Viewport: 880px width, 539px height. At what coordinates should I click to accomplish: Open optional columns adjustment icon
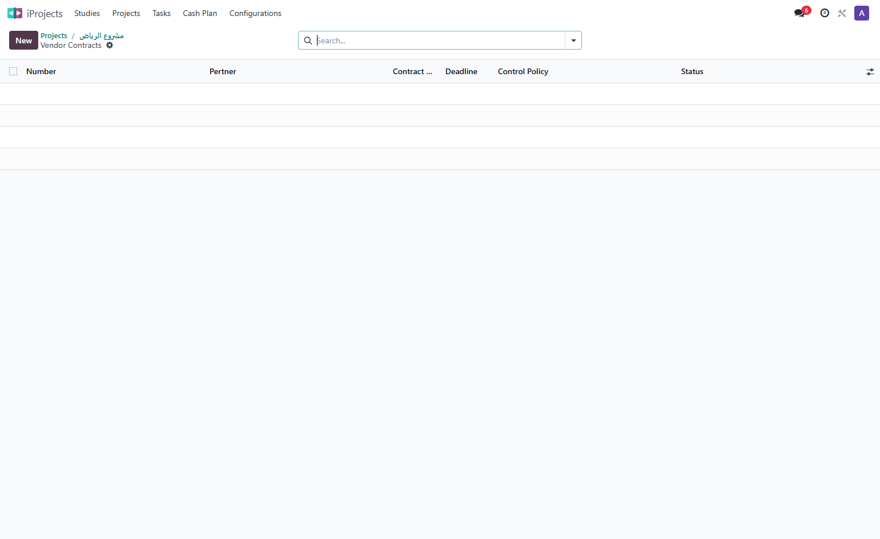pos(870,72)
